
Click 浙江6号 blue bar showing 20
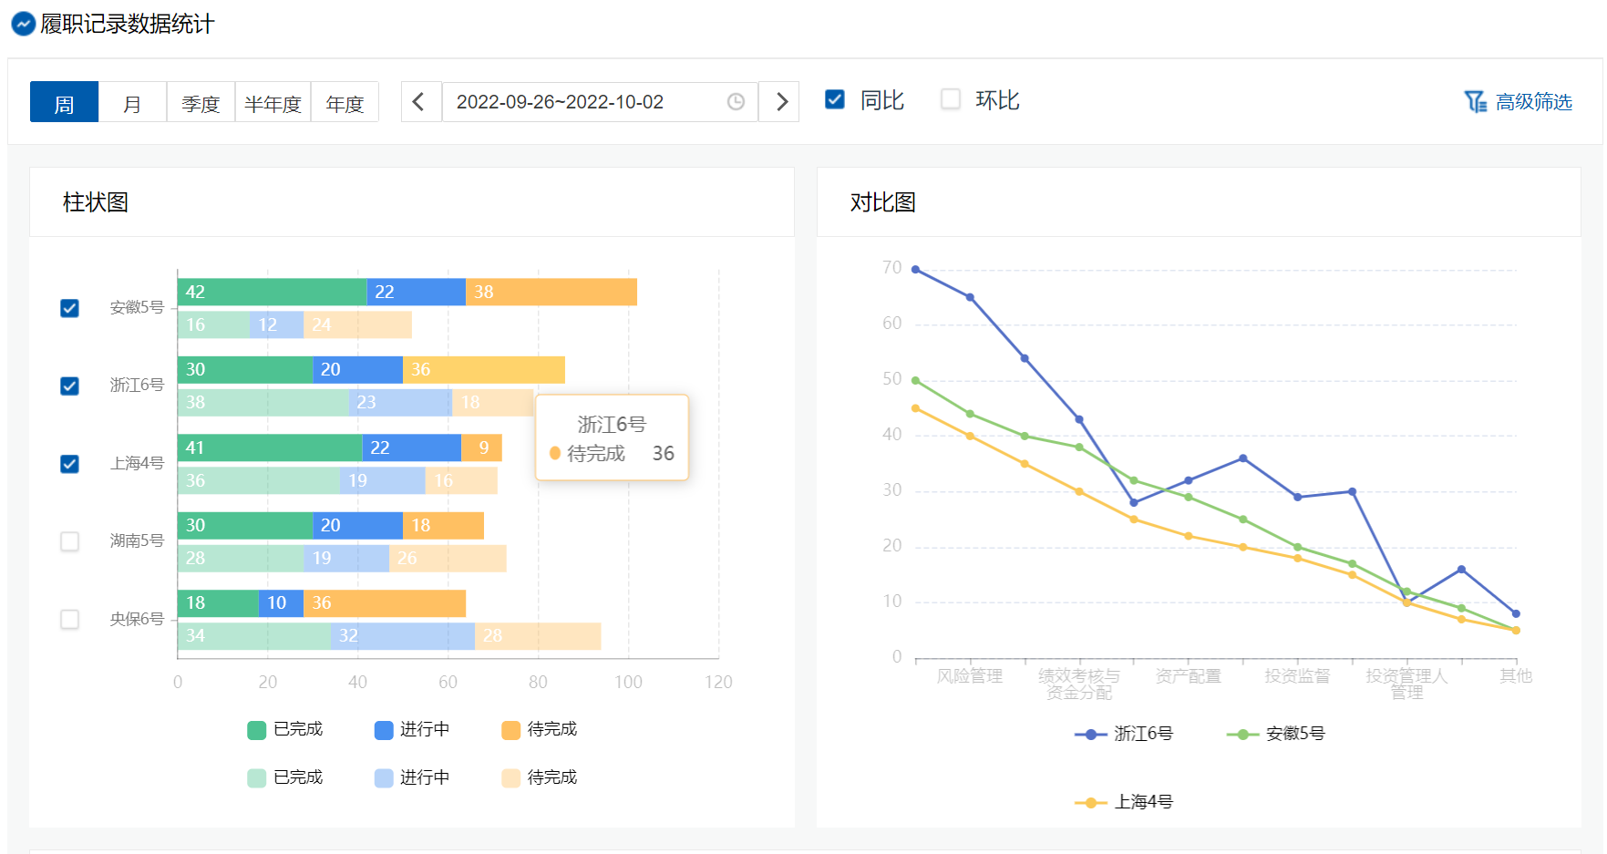pyautogui.click(x=357, y=370)
